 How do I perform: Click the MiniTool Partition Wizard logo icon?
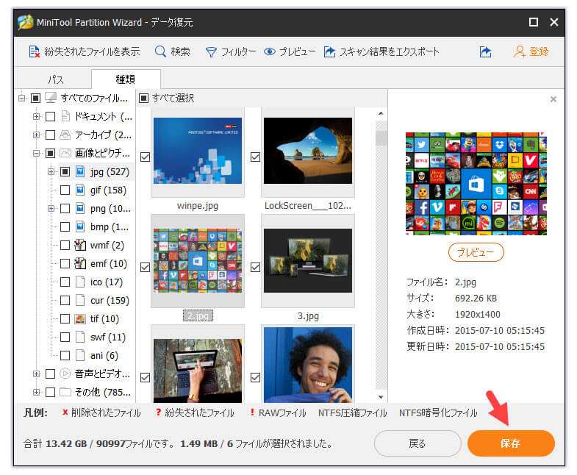(26, 22)
